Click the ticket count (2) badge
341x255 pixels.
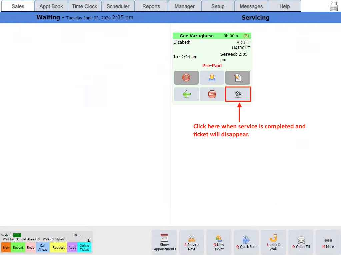tap(246, 36)
